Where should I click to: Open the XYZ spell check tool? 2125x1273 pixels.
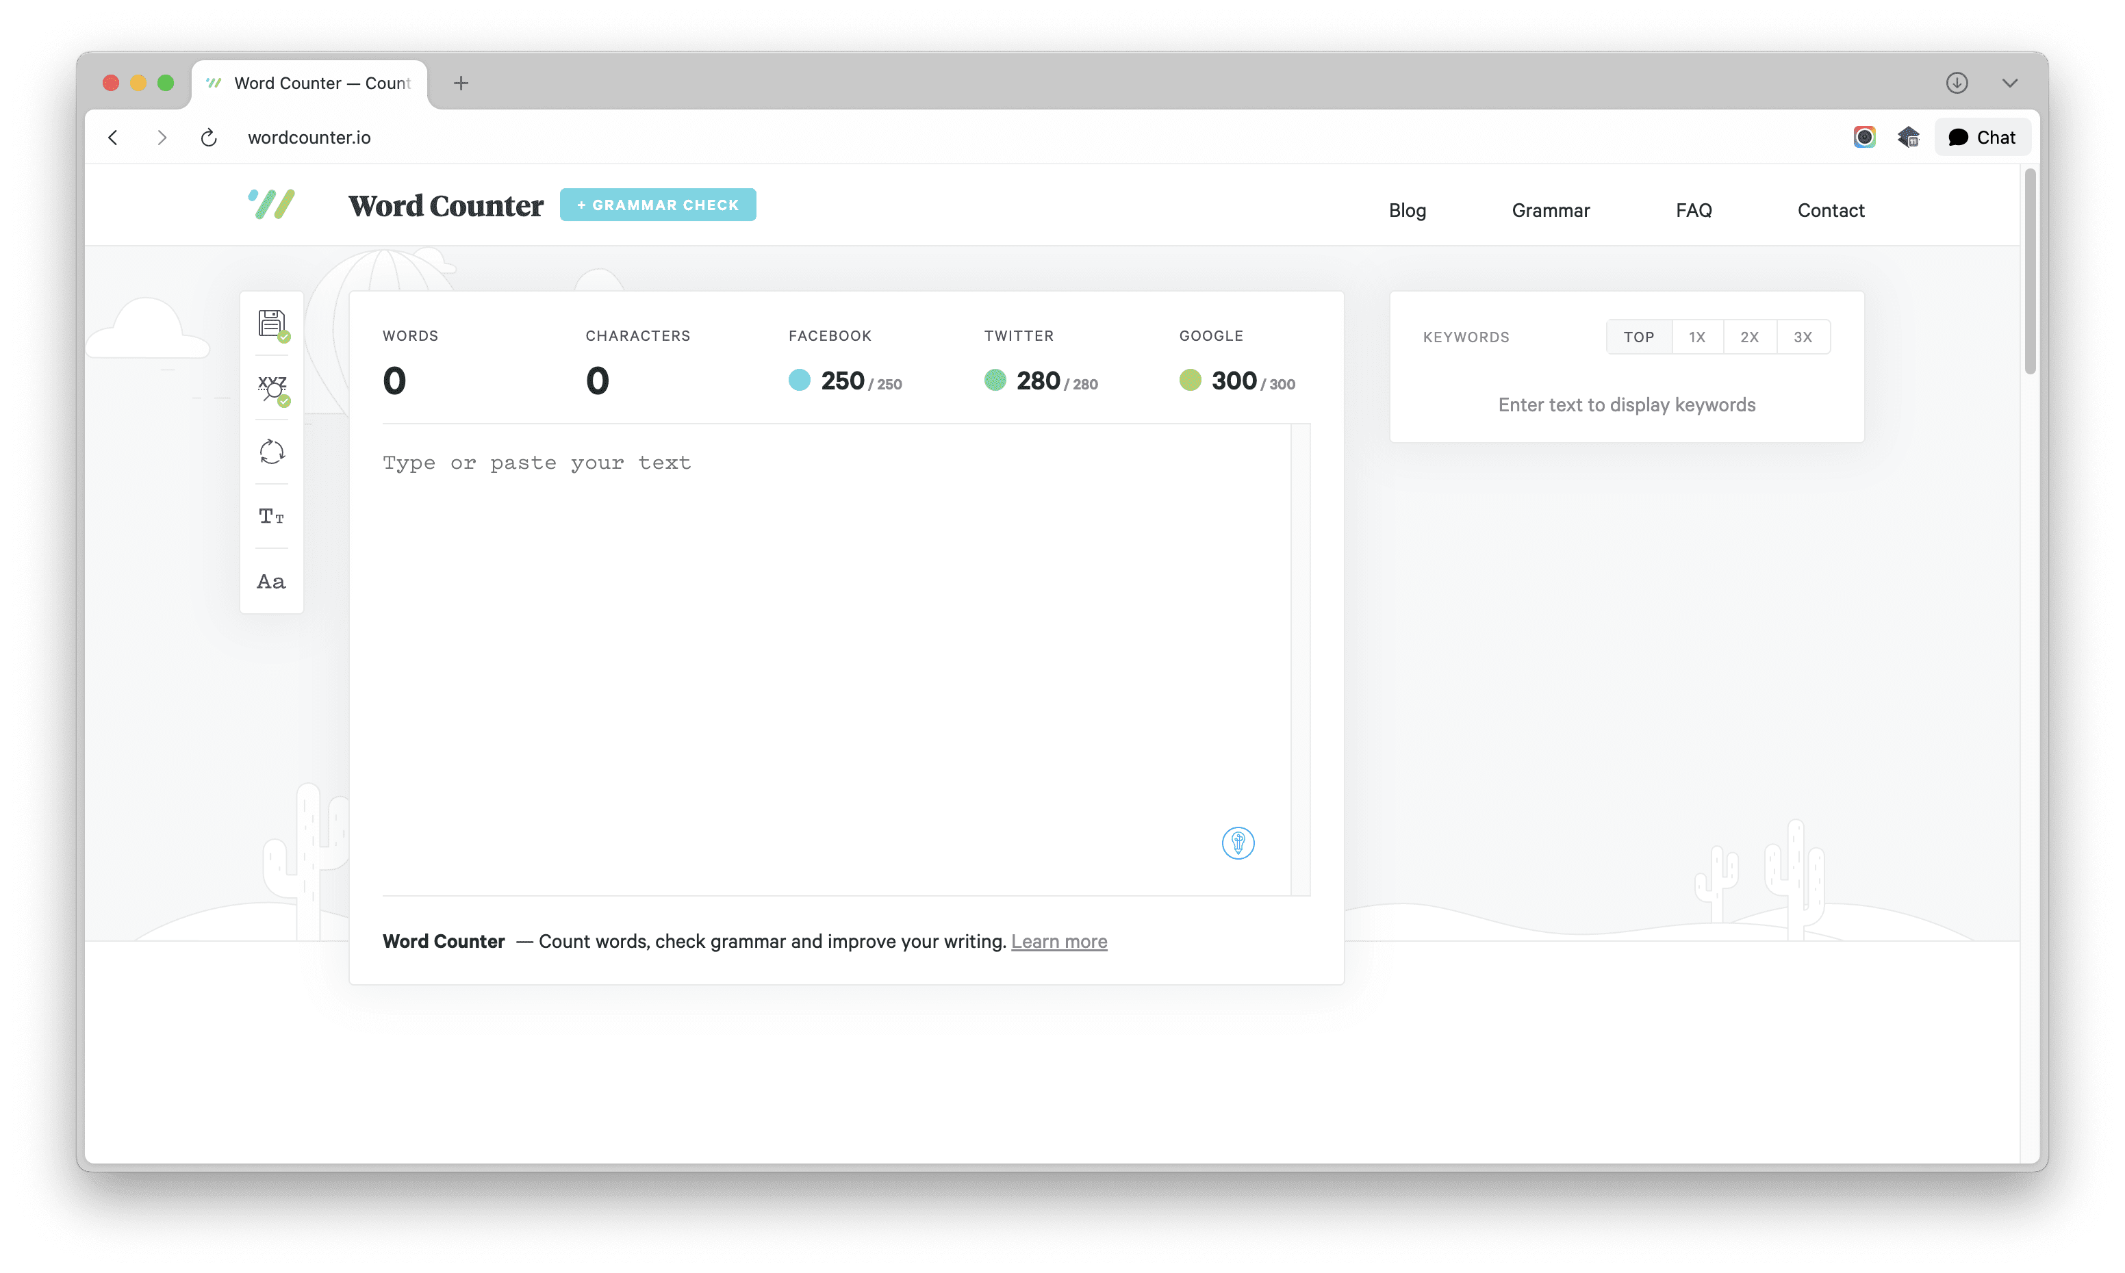[x=270, y=388]
